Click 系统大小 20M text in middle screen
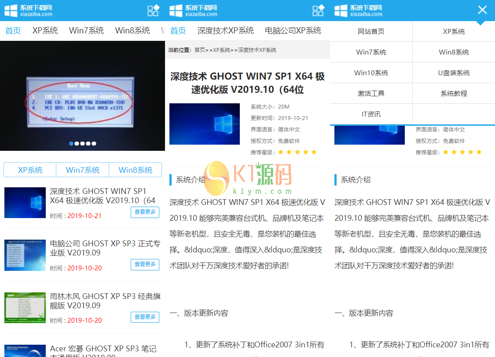Screen dimensions: 495x357 click(x=270, y=107)
